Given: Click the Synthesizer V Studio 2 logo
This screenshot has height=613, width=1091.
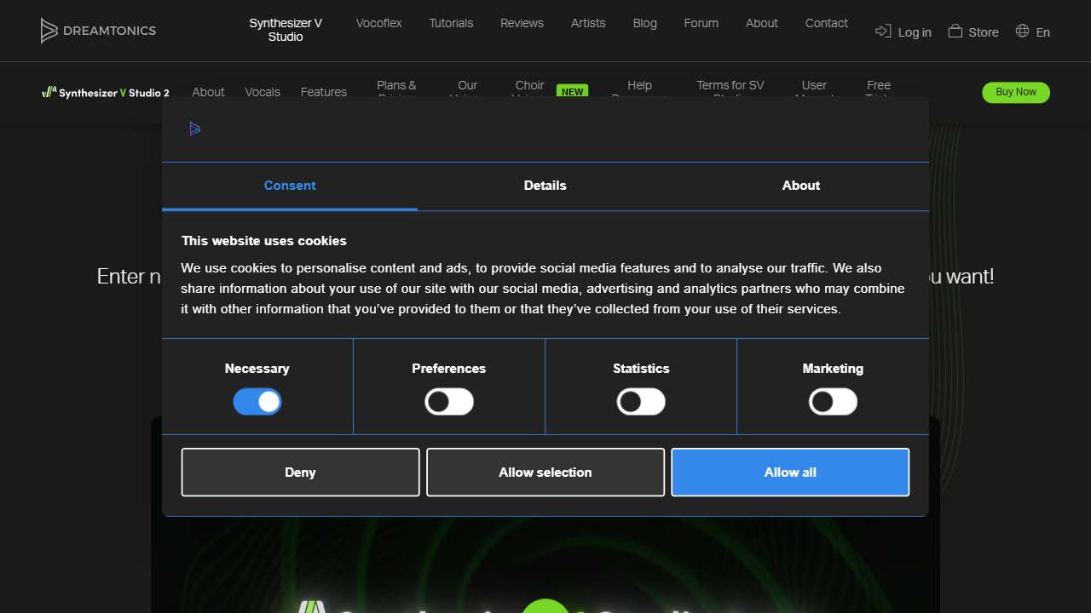Looking at the screenshot, I should [x=106, y=93].
